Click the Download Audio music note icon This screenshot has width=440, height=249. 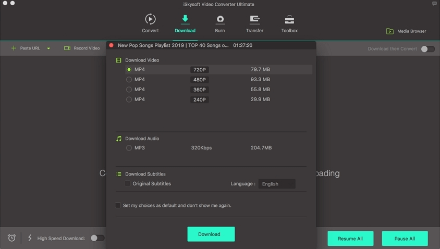click(x=119, y=139)
